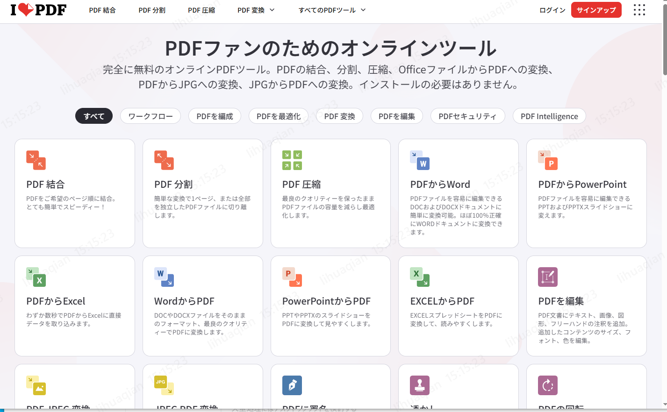
Task: Click the purple PDF rotate icon
Action: coord(548,385)
